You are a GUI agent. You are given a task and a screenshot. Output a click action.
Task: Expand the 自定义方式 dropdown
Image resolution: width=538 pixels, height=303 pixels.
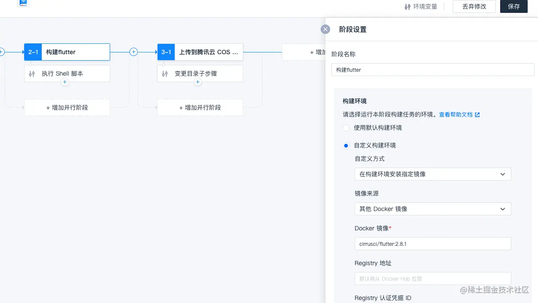pyautogui.click(x=433, y=174)
